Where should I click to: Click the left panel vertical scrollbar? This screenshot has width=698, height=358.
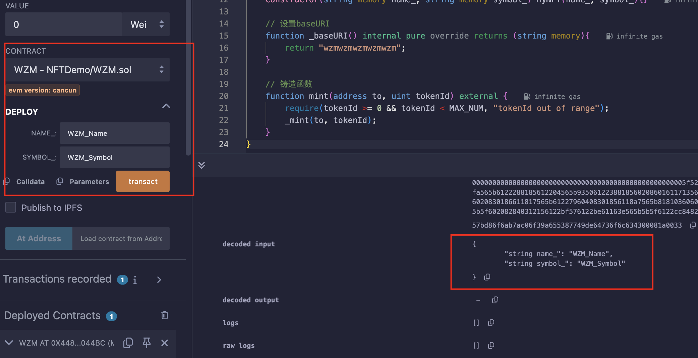188,77
